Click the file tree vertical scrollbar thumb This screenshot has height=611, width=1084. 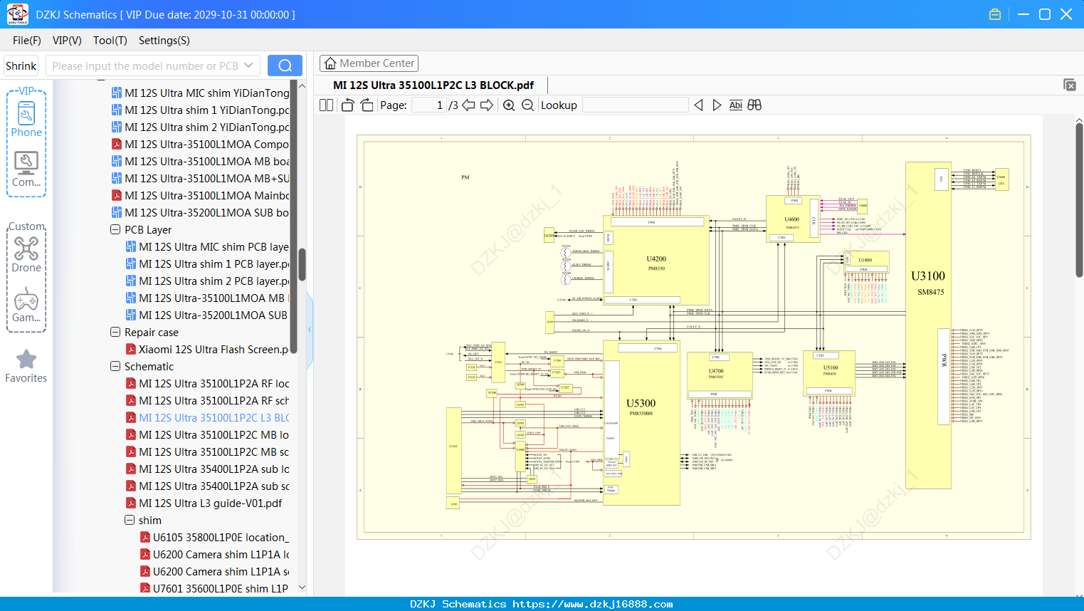click(x=302, y=265)
